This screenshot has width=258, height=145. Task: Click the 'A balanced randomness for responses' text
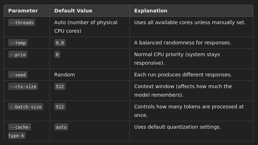[x=182, y=43]
